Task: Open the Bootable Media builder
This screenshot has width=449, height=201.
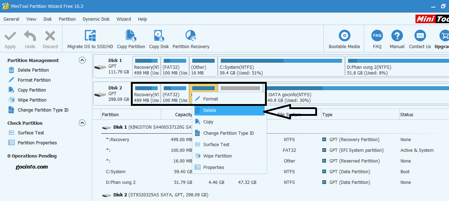Action: [344, 36]
